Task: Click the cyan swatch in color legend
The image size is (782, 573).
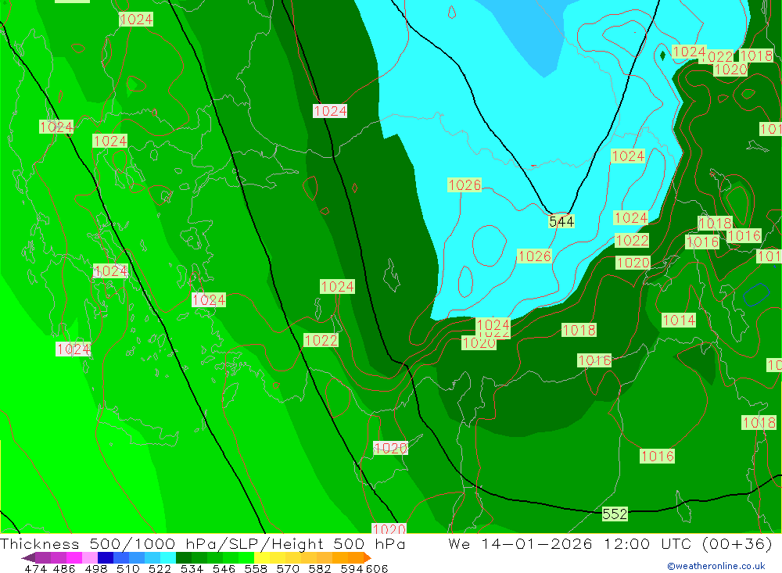Action: click(168, 557)
